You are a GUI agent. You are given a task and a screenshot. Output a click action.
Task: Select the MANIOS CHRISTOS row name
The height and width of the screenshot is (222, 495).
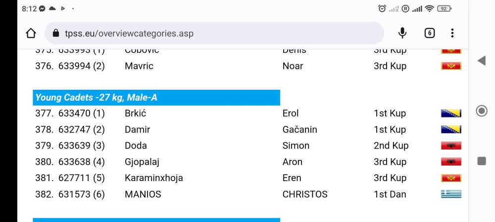(143, 194)
